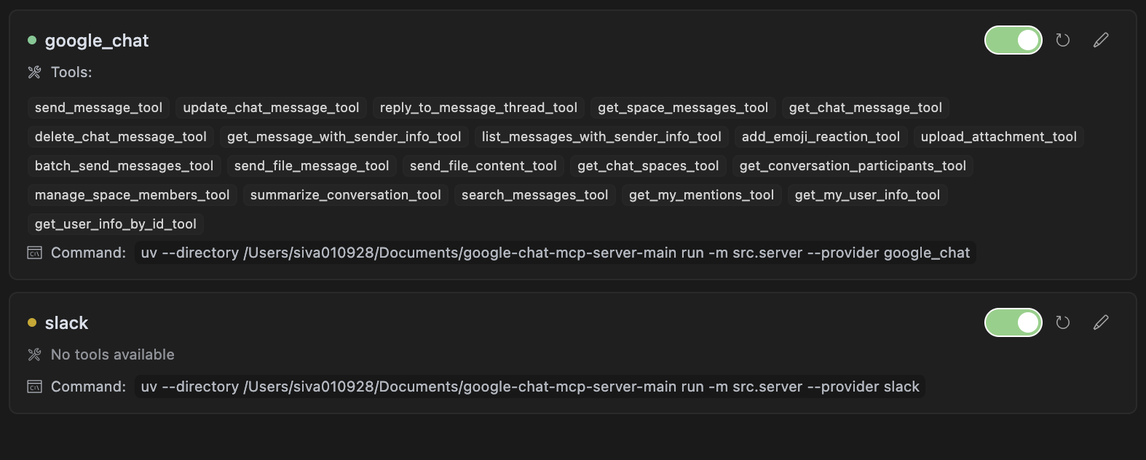The width and height of the screenshot is (1146, 460).
Task: Disable the slack server toggle
Action: [x=1013, y=322]
